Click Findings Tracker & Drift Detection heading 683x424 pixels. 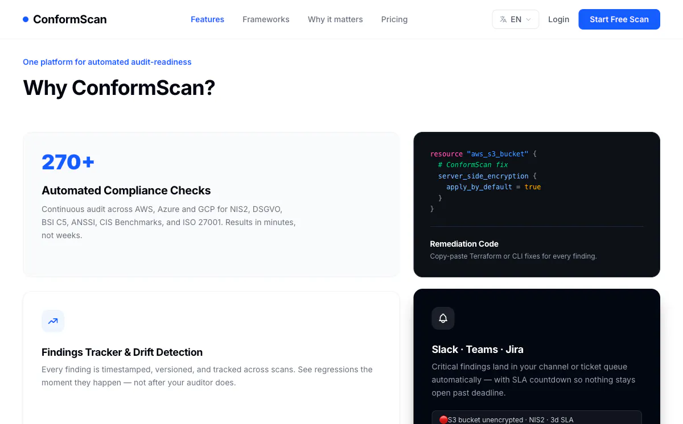pos(122,352)
